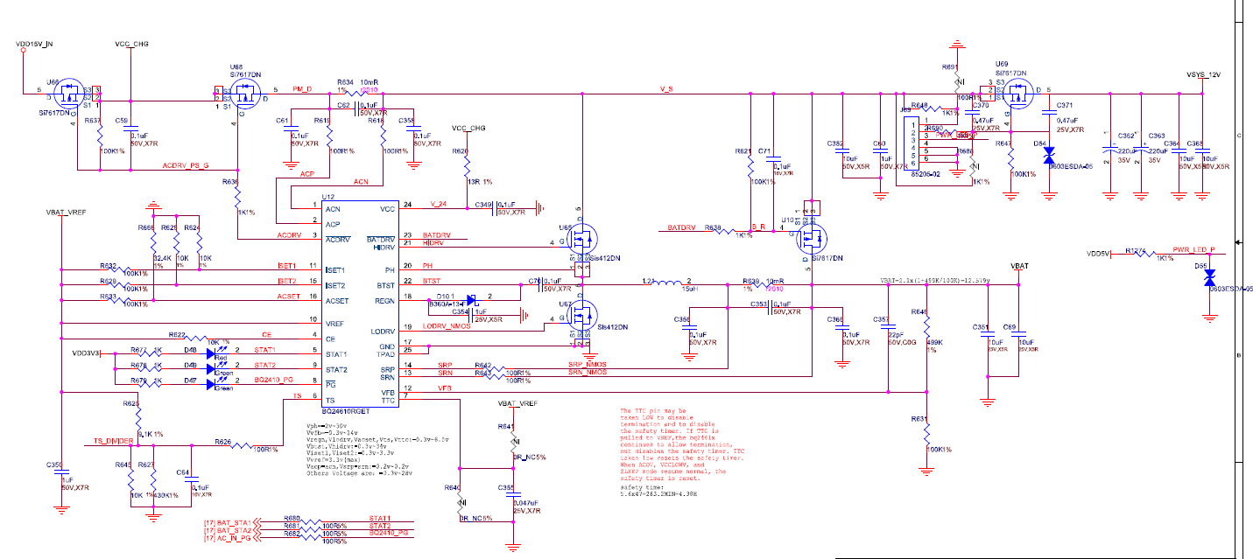Select the REGN pin name on U12
Image resolution: width=1253 pixels, height=559 pixels.
pyautogui.click(x=386, y=301)
